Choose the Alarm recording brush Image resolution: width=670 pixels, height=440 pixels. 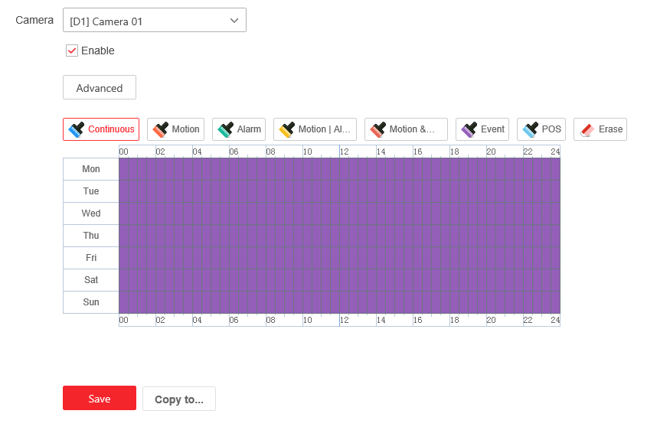pyautogui.click(x=239, y=129)
